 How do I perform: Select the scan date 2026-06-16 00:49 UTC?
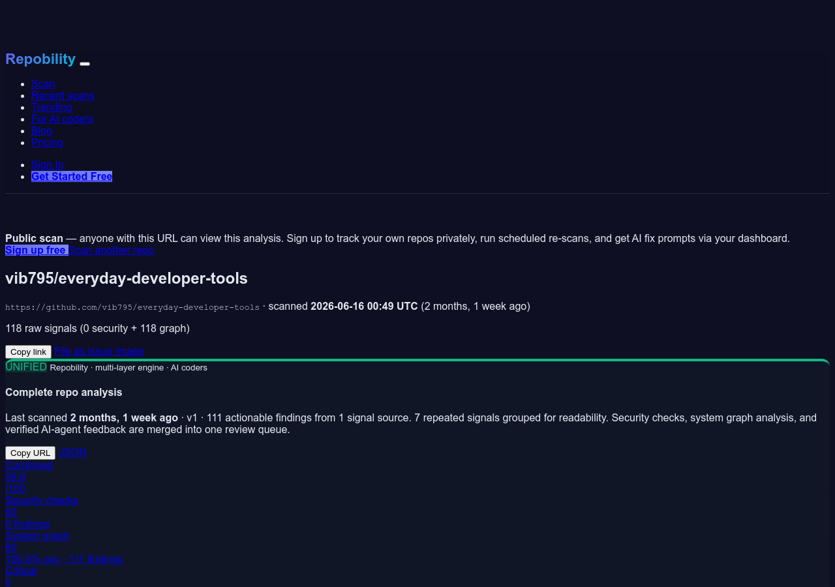pos(364,306)
